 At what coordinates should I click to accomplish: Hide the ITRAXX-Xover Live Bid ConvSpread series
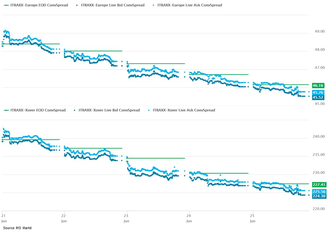tap(106, 110)
